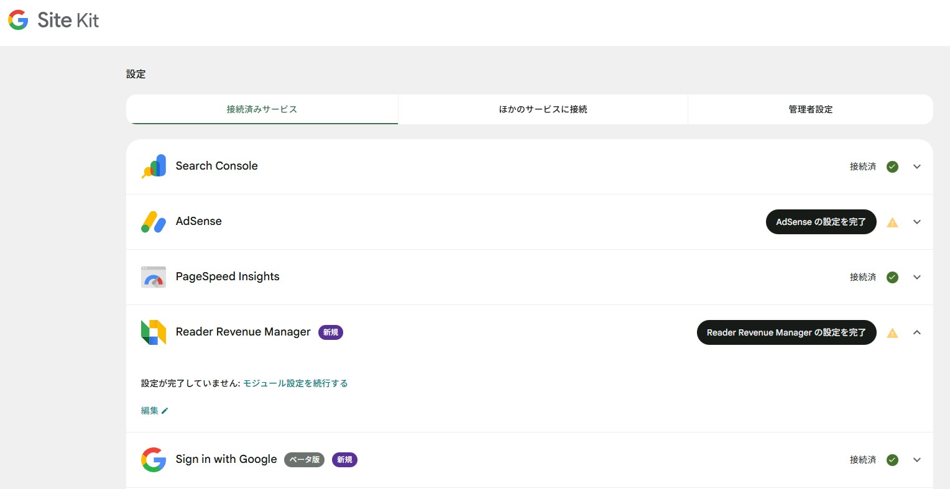950x489 pixels.
Task: Collapse the Reader Revenue Manager section
Action: [917, 332]
